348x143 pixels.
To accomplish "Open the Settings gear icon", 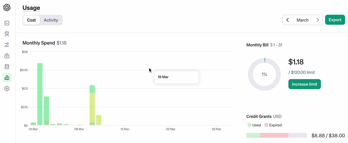I will coord(7,89).
